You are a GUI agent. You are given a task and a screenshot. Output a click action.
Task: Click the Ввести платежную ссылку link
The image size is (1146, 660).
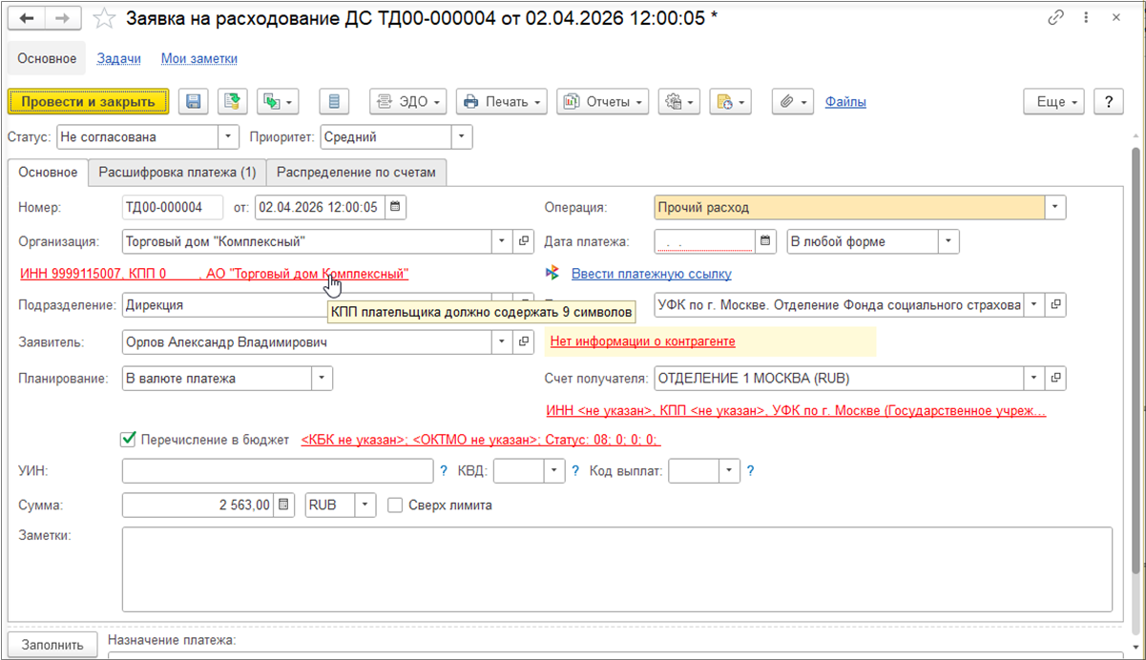pyautogui.click(x=651, y=274)
